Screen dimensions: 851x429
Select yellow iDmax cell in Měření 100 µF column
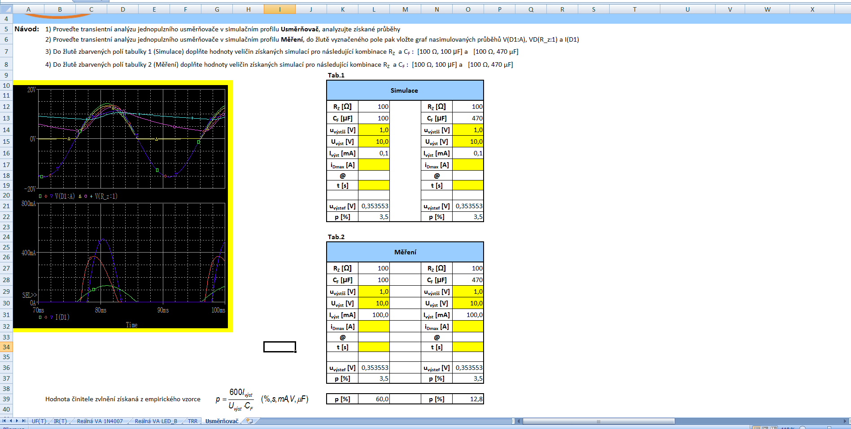(x=374, y=326)
